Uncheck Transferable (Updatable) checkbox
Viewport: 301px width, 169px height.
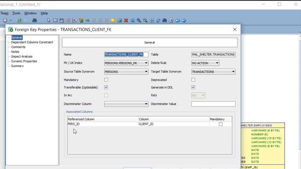106,87
